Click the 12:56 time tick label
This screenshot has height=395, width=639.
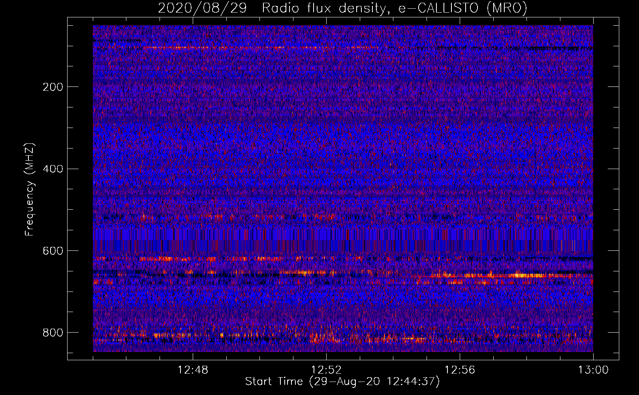point(460,370)
